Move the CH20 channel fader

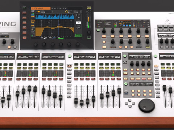119,91
